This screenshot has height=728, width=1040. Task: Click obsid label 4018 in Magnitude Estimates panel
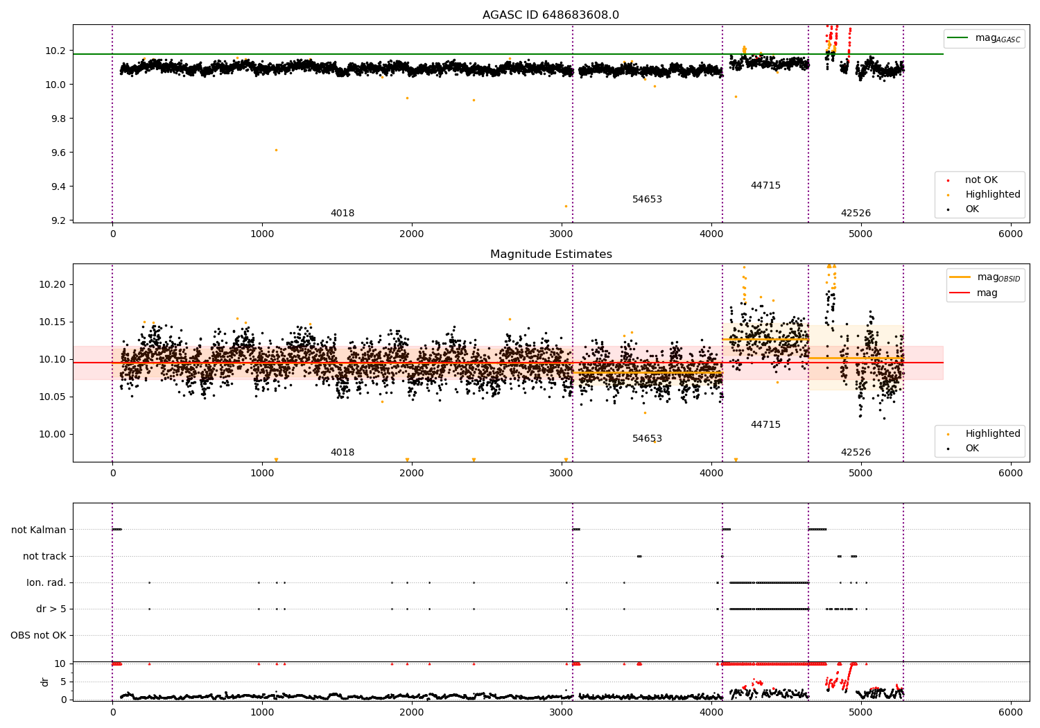tap(343, 453)
